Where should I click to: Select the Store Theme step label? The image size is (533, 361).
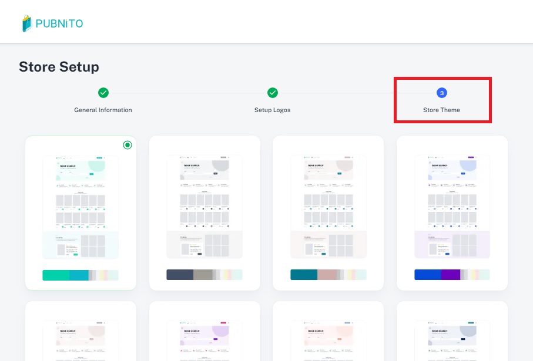pyautogui.click(x=442, y=110)
